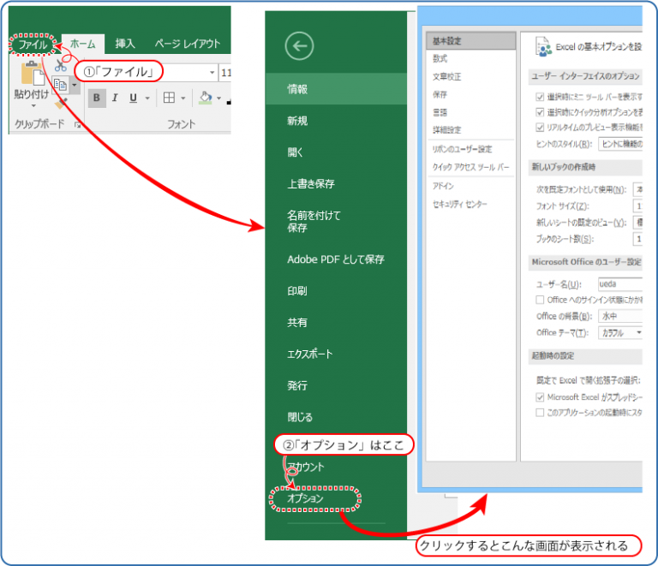Switch to the ページ レイアウト tab

click(187, 44)
